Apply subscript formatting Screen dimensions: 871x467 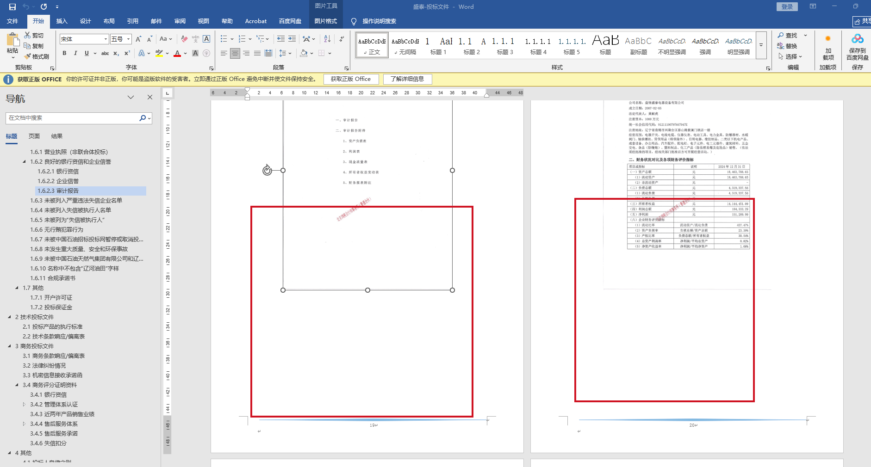(116, 53)
